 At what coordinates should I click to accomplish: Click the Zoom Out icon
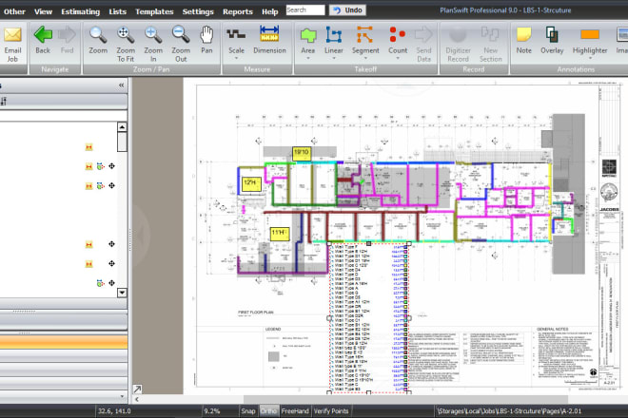(x=181, y=35)
